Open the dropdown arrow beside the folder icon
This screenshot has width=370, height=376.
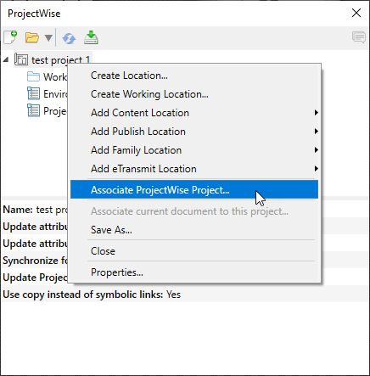point(48,38)
